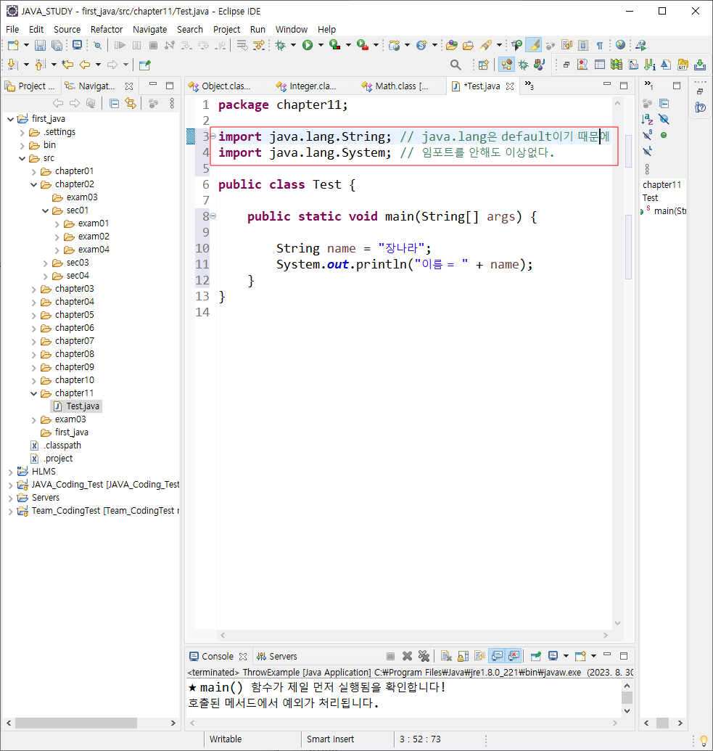Toggle Hide Fields in Outline
Image resolution: width=713 pixels, height=751 pixels.
(x=664, y=119)
